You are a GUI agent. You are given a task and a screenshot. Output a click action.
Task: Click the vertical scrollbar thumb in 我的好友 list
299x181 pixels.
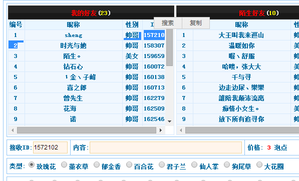click(169, 47)
